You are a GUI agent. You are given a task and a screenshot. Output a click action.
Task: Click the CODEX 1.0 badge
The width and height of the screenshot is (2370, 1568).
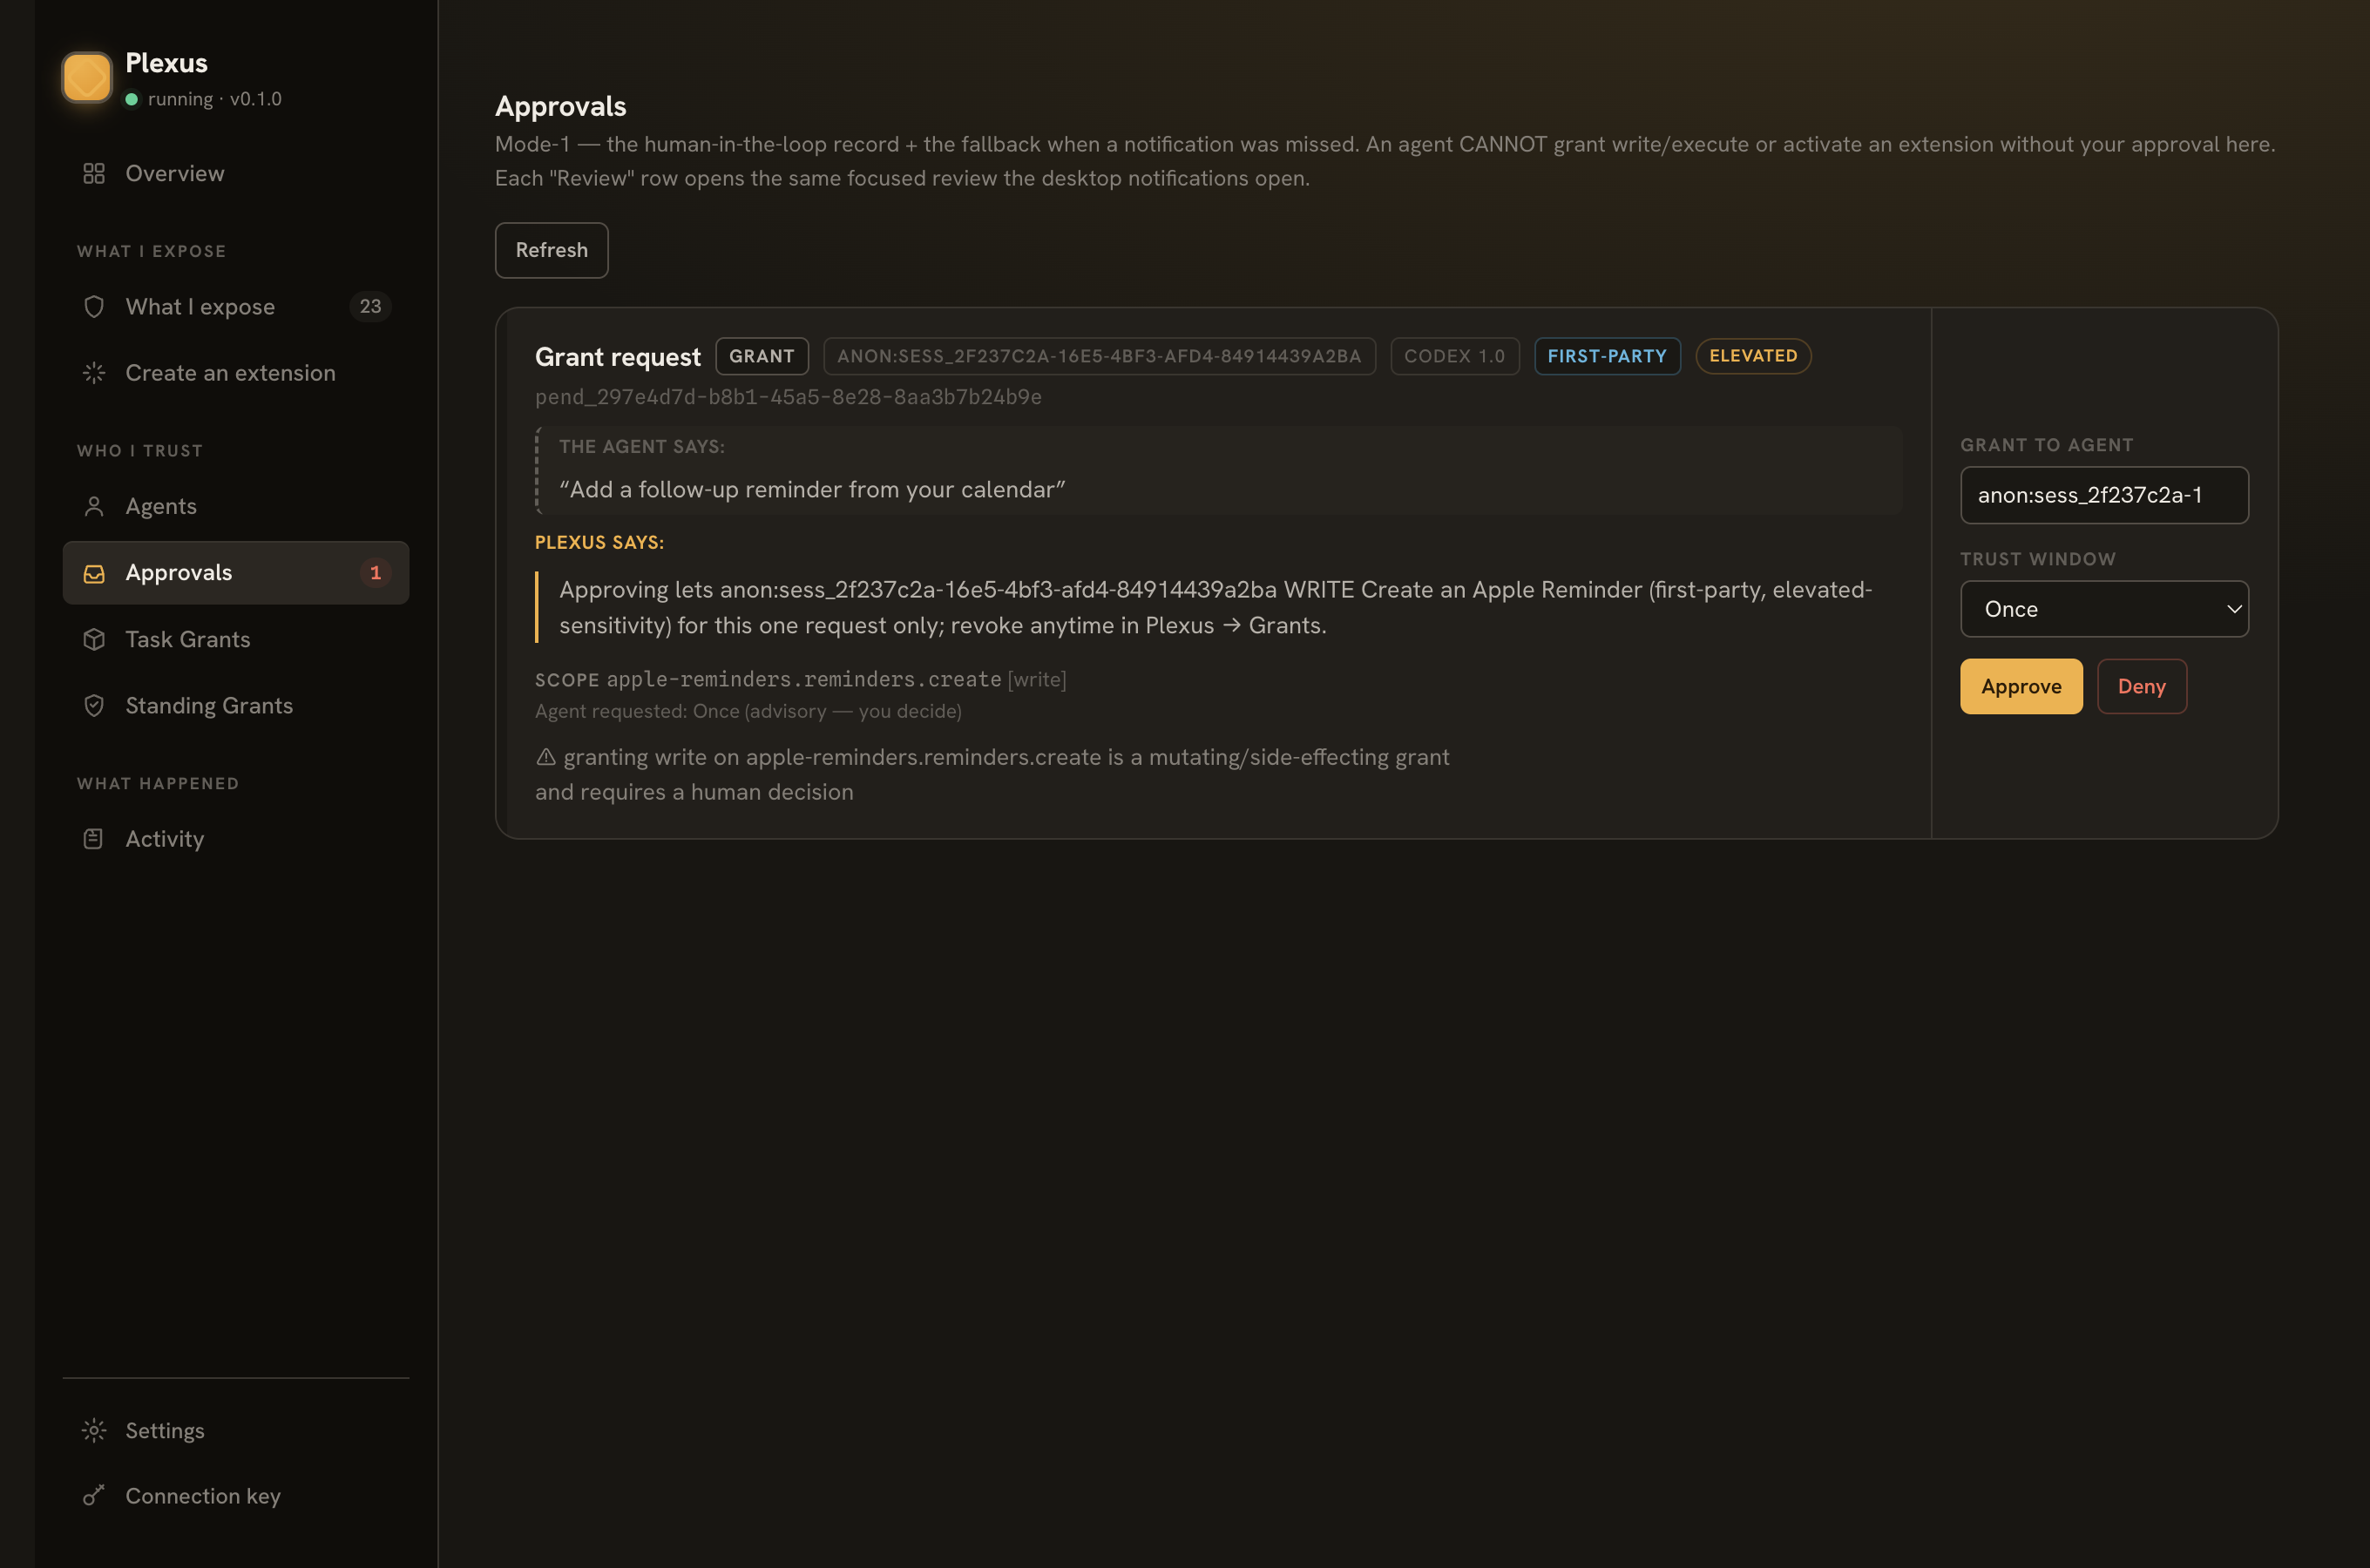(x=1454, y=356)
